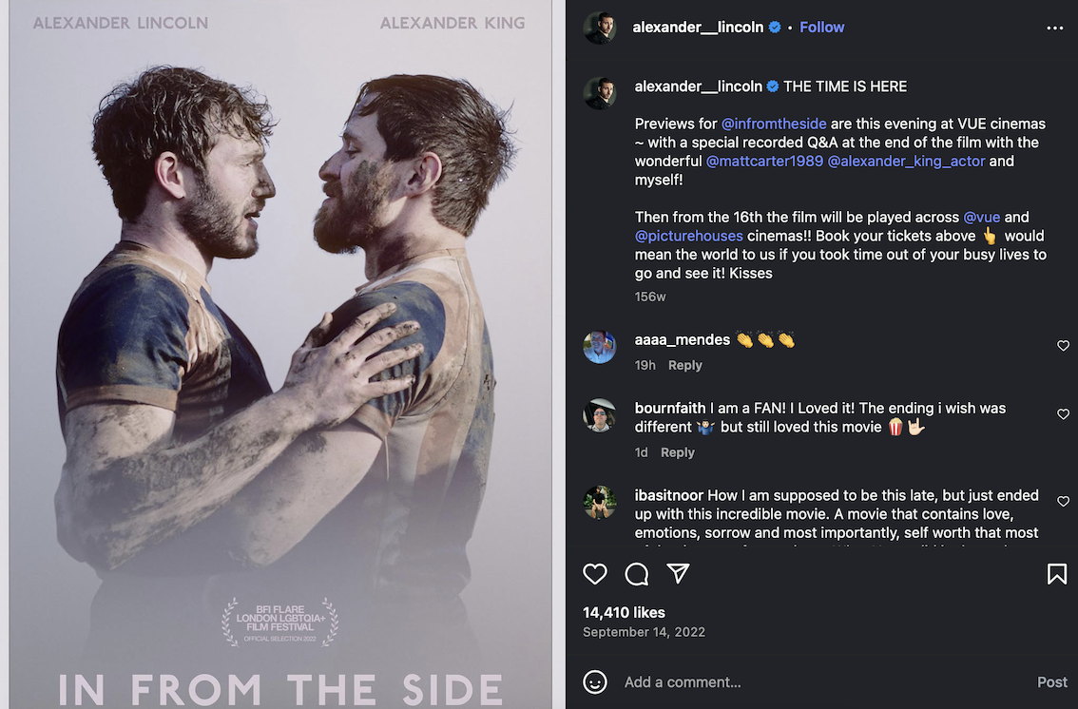Like the post with the heart icon

pyautogui.click(x=595, y=574)
